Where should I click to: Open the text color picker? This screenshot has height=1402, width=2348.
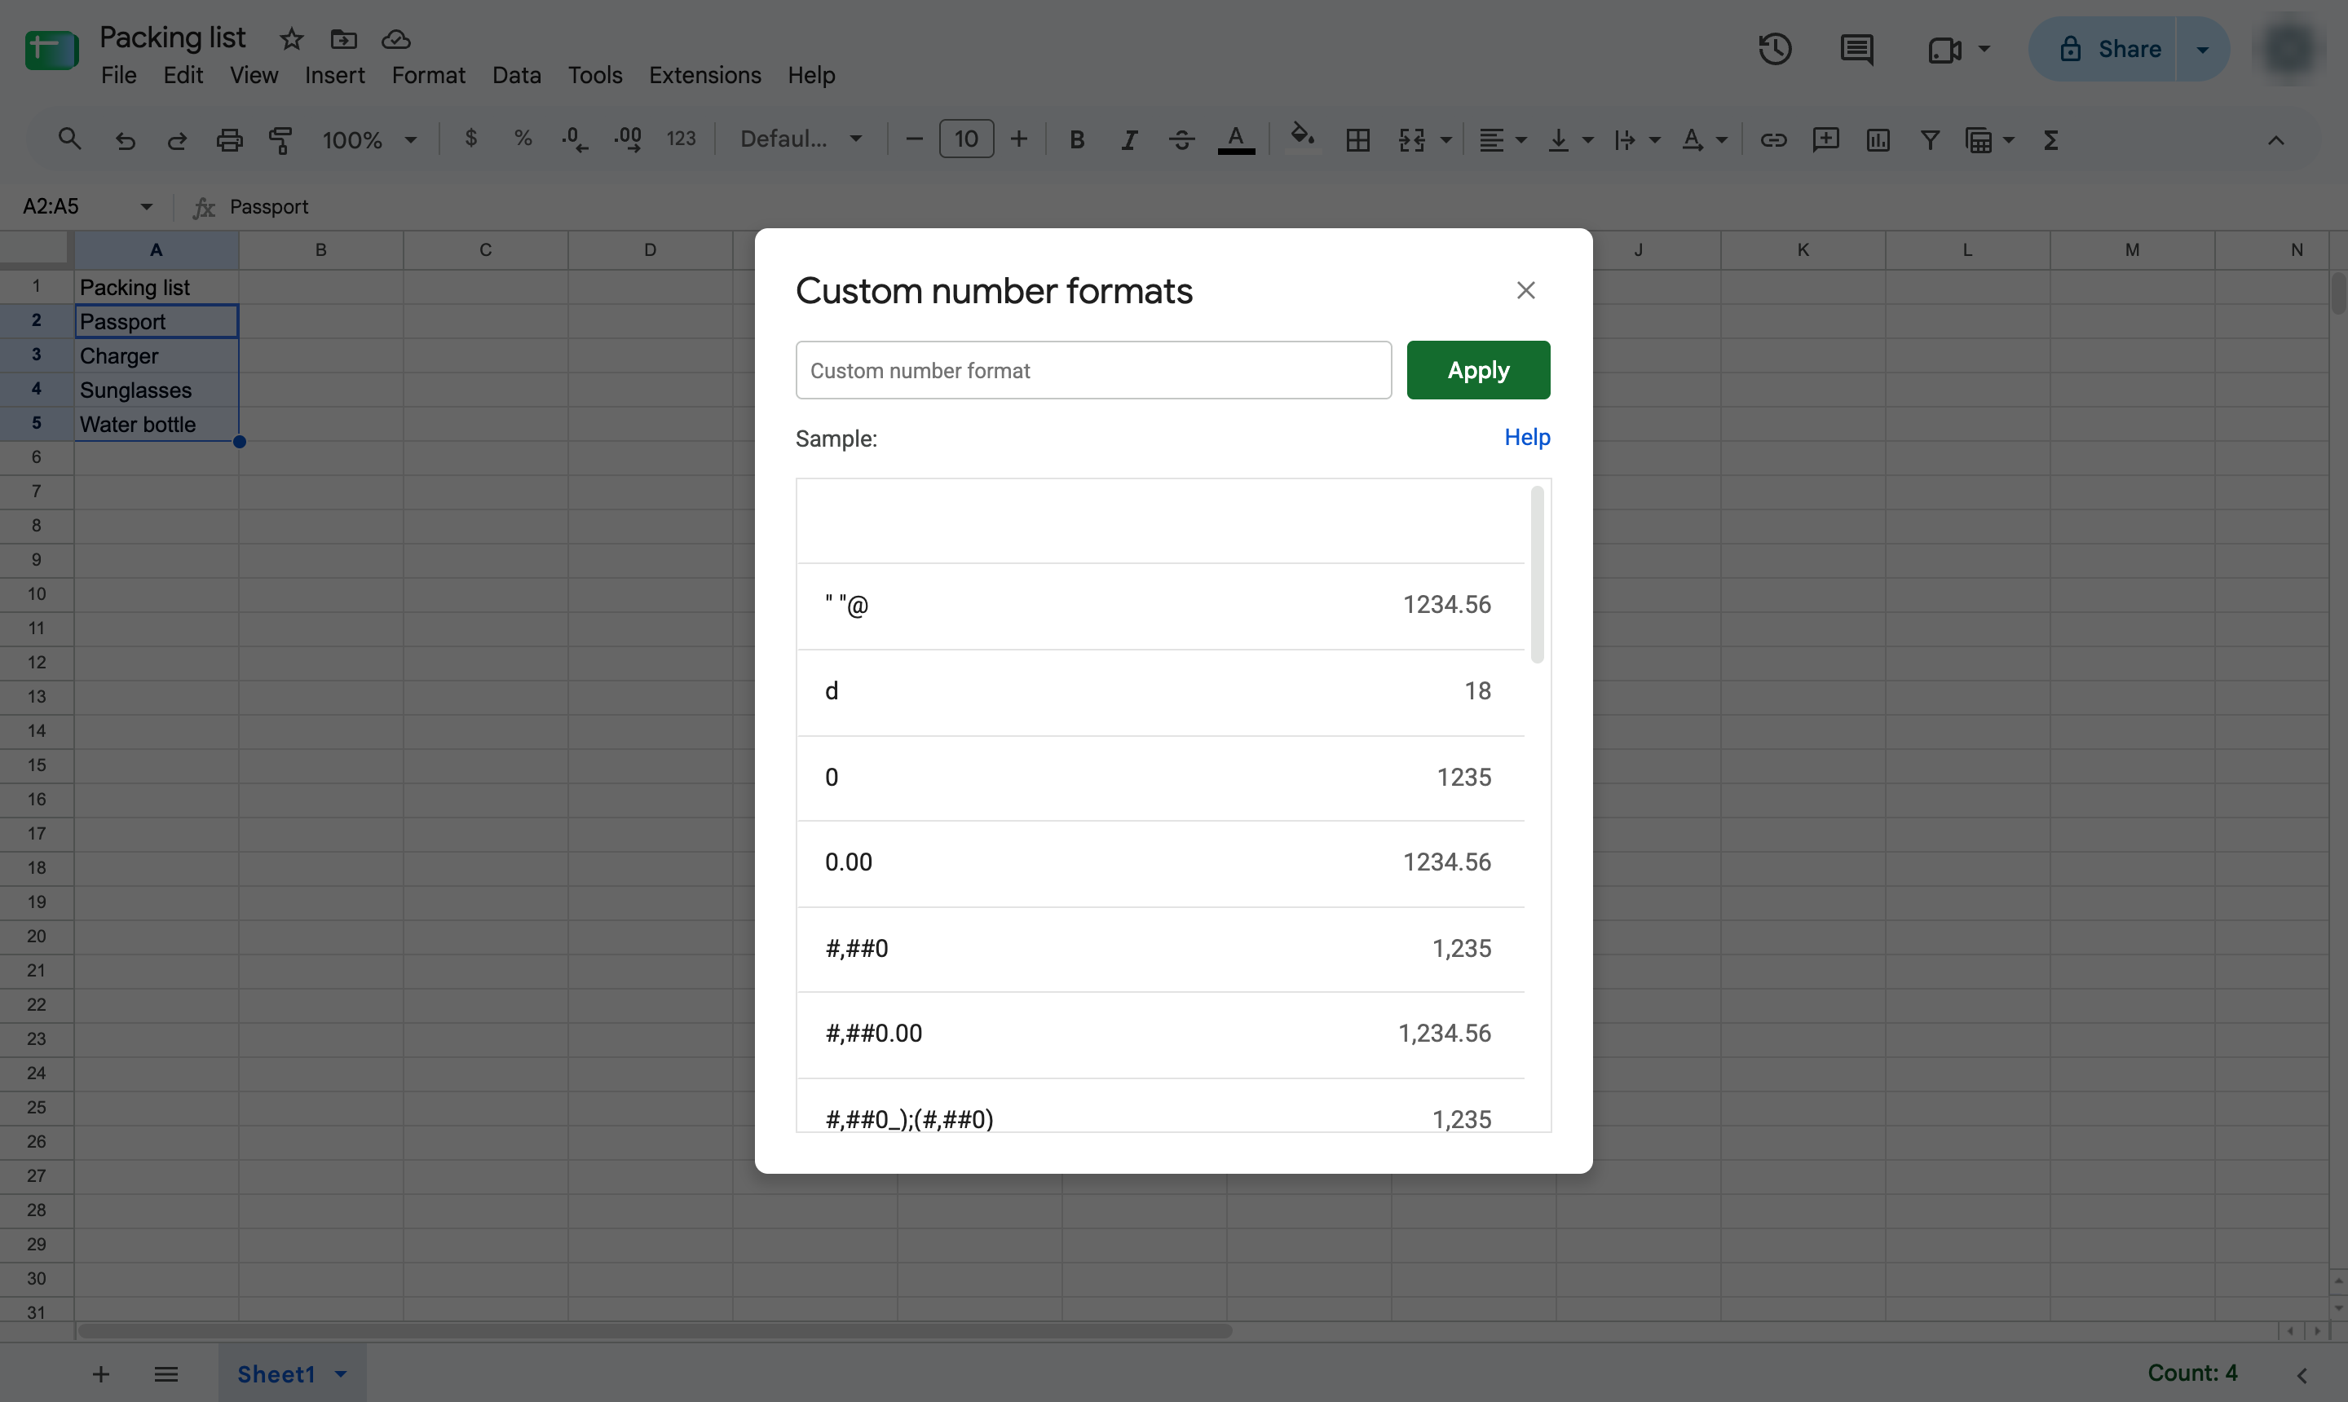[1236, 140]
